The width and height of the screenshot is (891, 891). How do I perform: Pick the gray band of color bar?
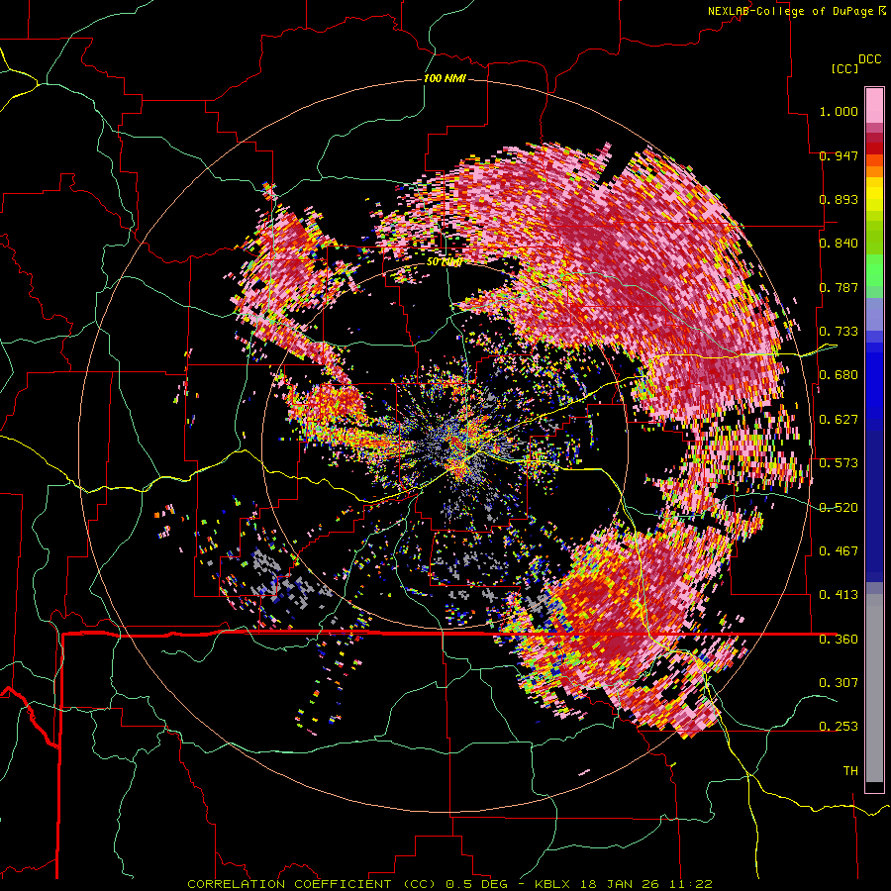tap(874, 688)
